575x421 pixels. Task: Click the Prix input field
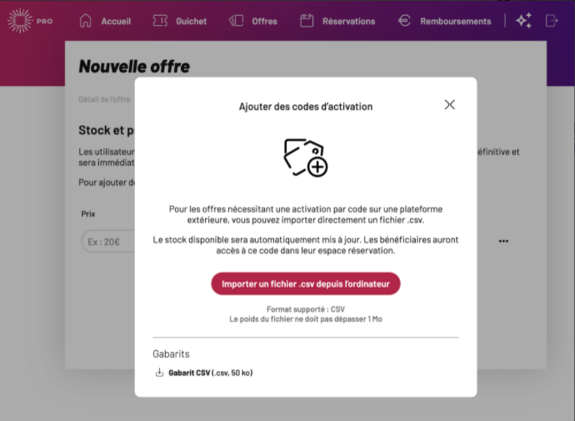click(x=108, y=241)
